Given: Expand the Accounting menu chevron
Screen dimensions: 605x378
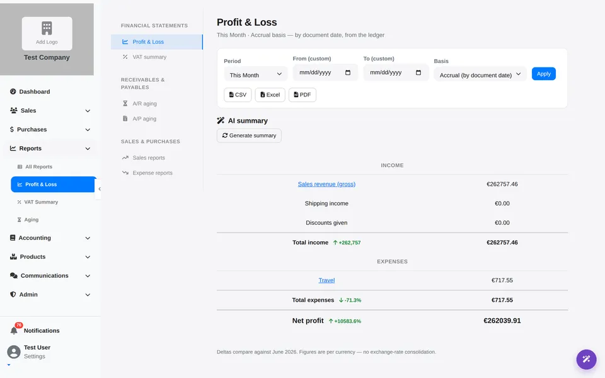Looking at the screenshot, I should pyautogui.click(x=88, y=238).
